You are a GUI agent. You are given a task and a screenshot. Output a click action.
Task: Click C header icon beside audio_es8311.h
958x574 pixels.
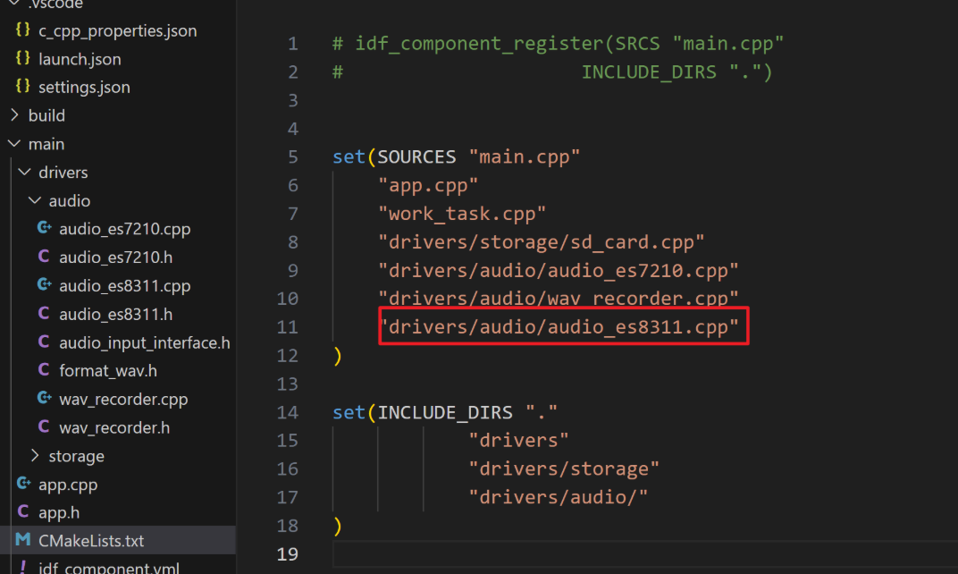point(44,314)
